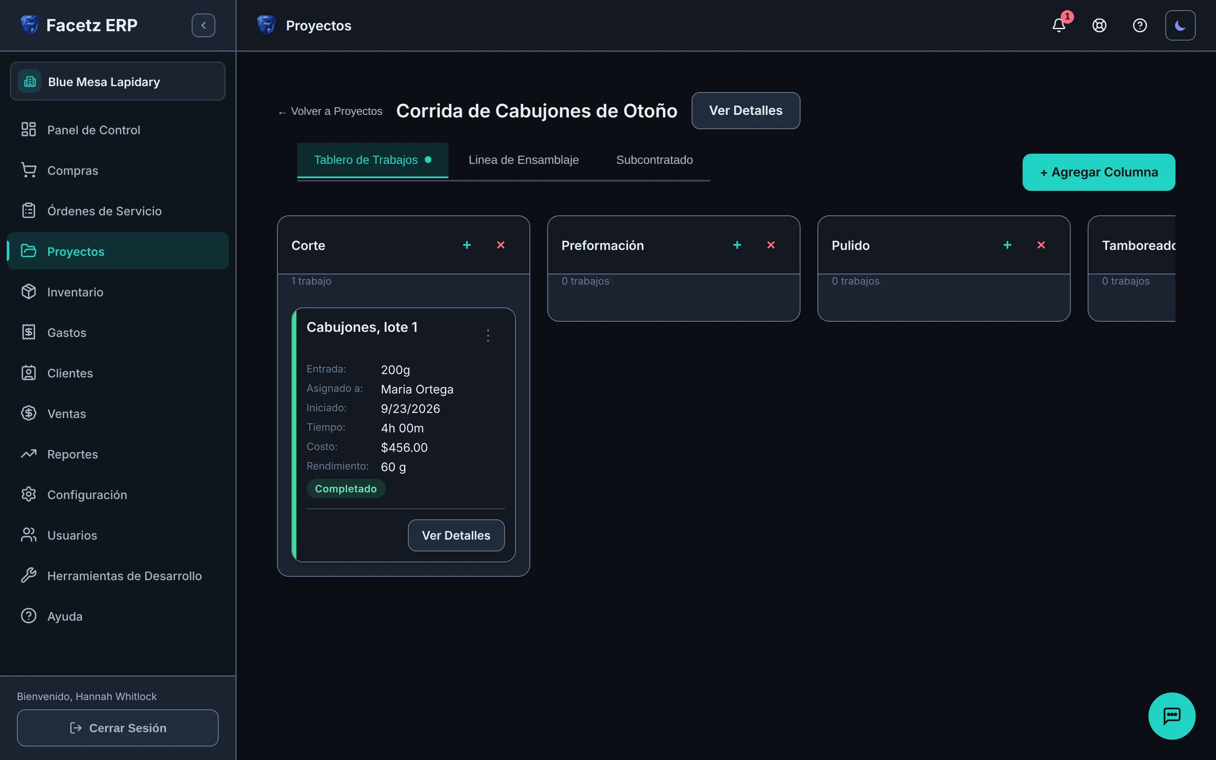Open Inventario section

click(x=117, y=292)
